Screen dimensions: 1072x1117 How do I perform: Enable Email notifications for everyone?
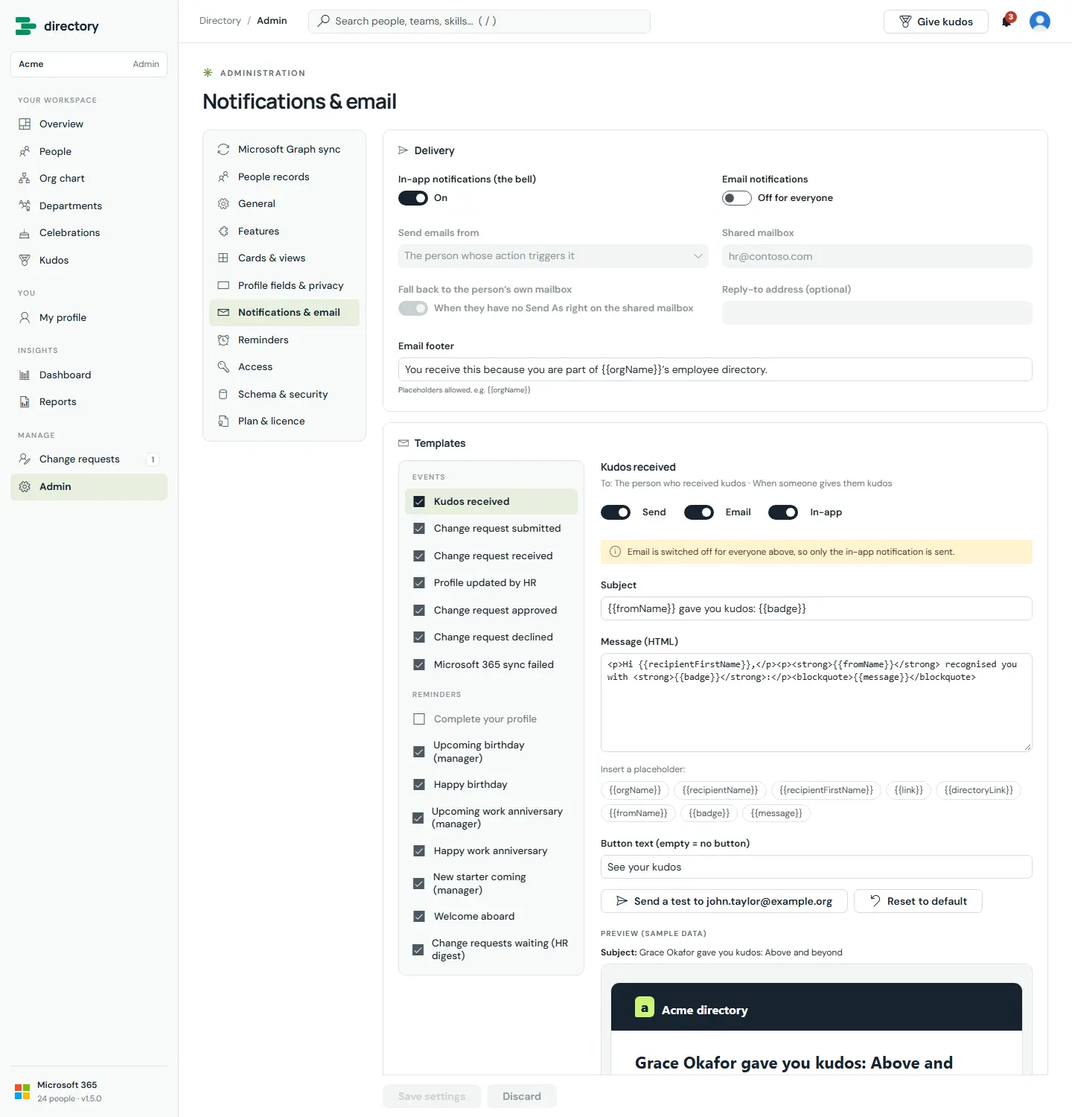[737, 198]
